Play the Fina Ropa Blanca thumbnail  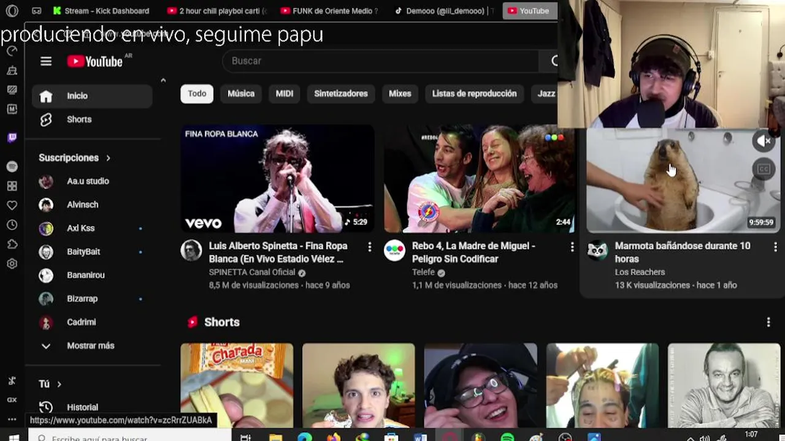point(277,179)
